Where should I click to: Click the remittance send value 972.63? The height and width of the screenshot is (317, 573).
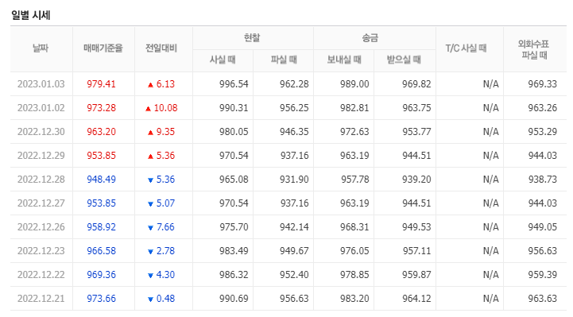pyautogui.click(x=354, y=131)
